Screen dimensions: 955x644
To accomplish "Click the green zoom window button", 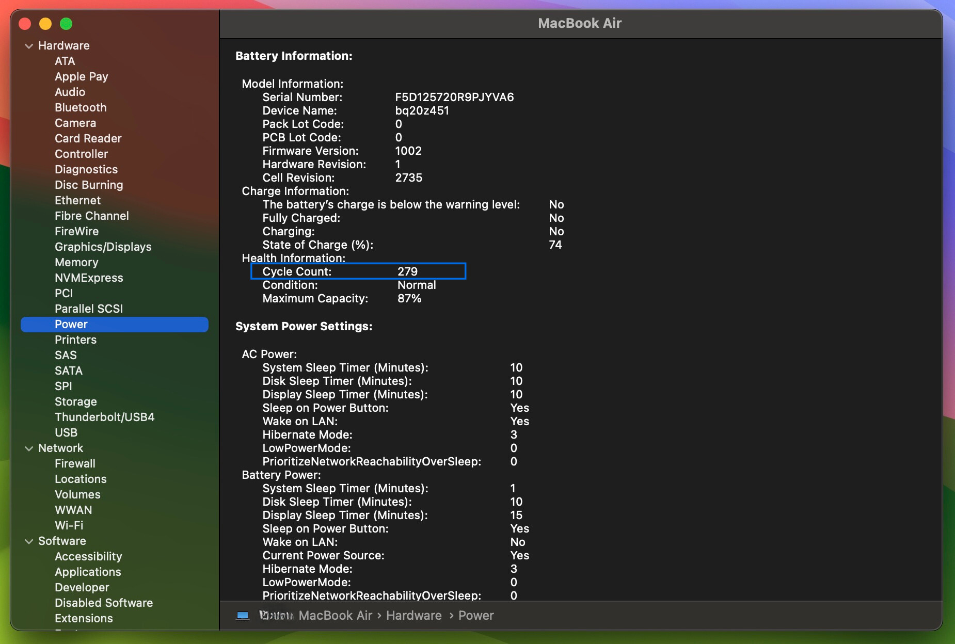I will (66, 24).
